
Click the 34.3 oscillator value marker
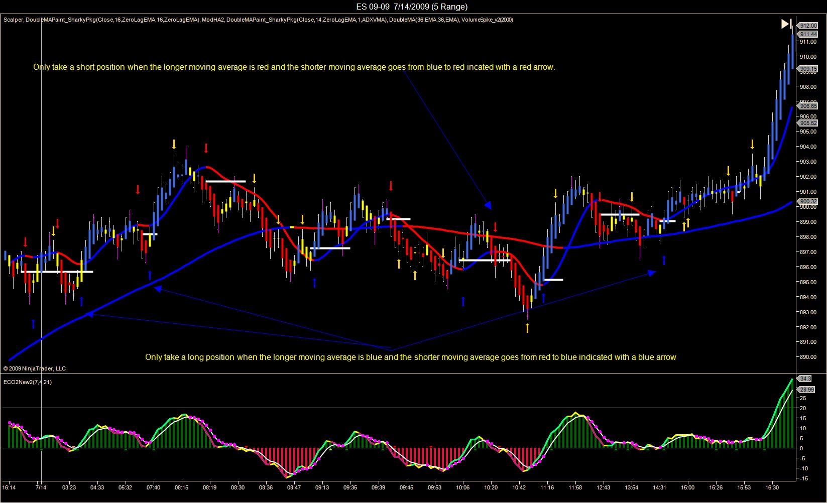click(805, 379)
